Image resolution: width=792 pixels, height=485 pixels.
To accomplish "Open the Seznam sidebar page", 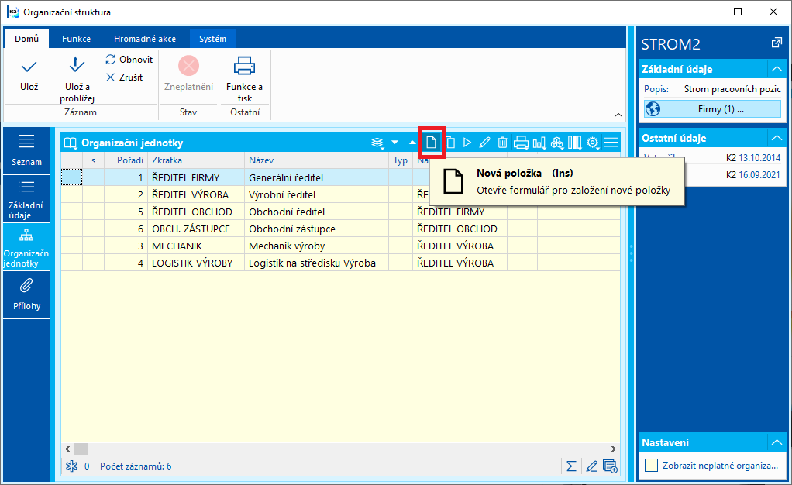I will [27, 150].
